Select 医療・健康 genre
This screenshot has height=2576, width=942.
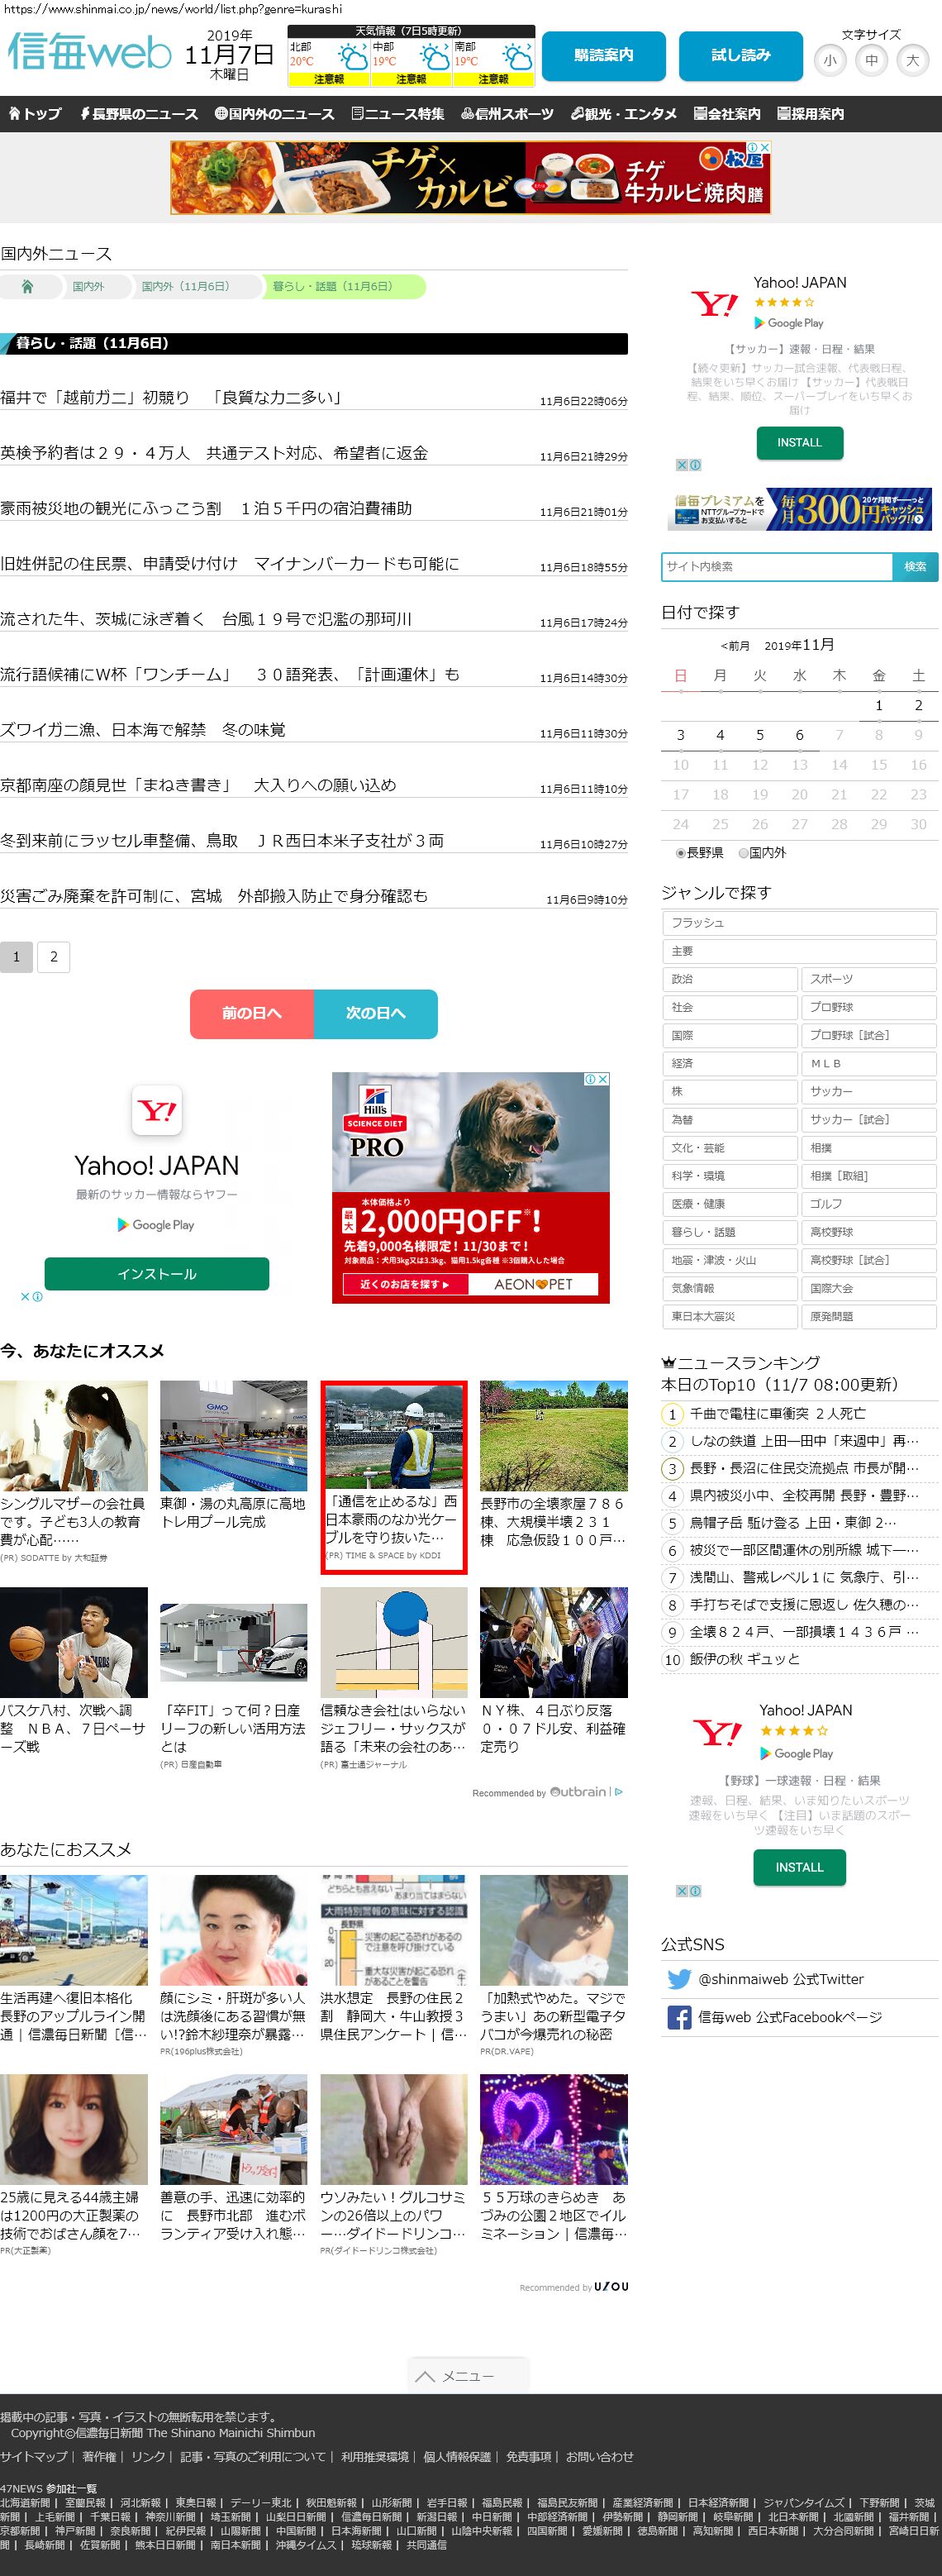pos(729,1204)
